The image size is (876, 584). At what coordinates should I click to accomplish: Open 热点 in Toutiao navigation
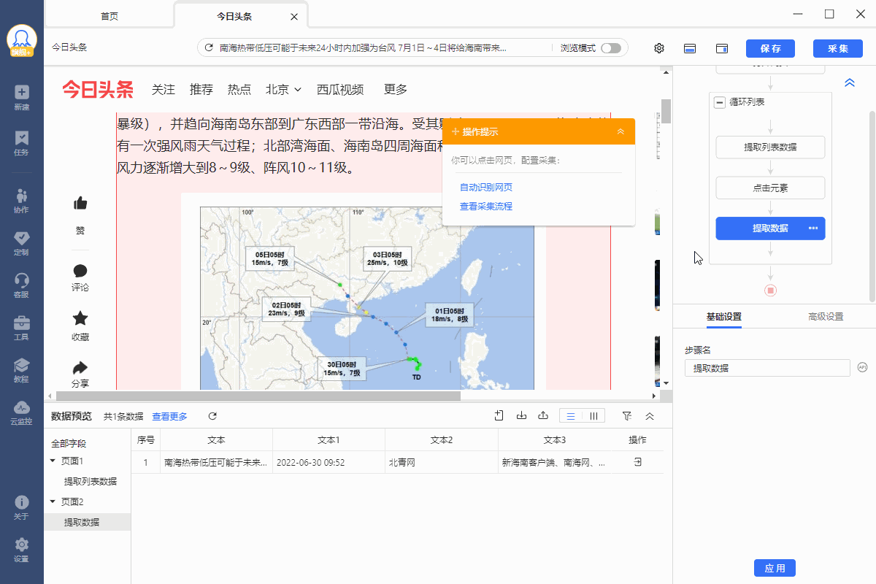coord(239,89)
